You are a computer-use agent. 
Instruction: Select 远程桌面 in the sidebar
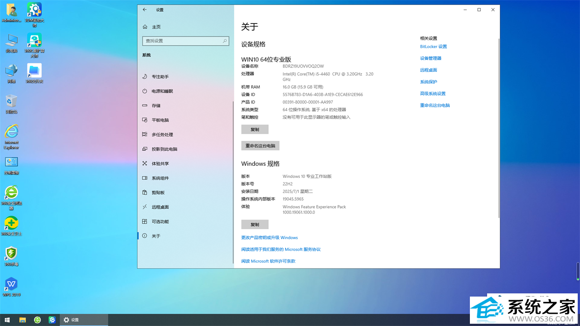[186, 207]
